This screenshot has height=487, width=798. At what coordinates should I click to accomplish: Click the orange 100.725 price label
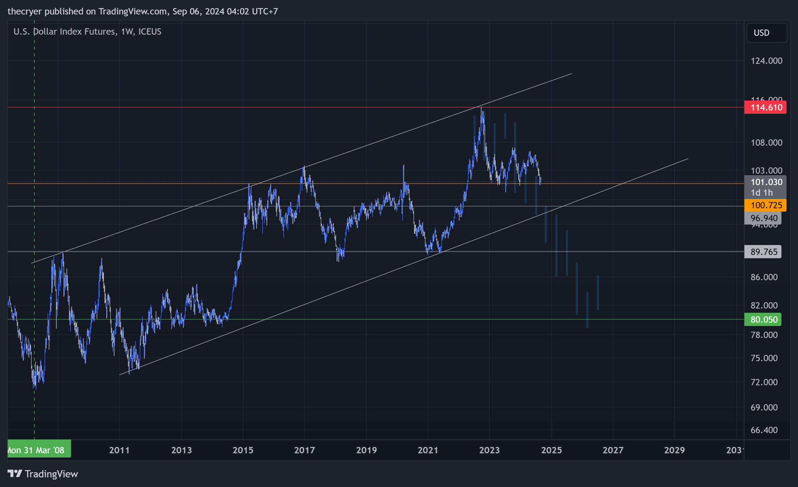[765, 205]
